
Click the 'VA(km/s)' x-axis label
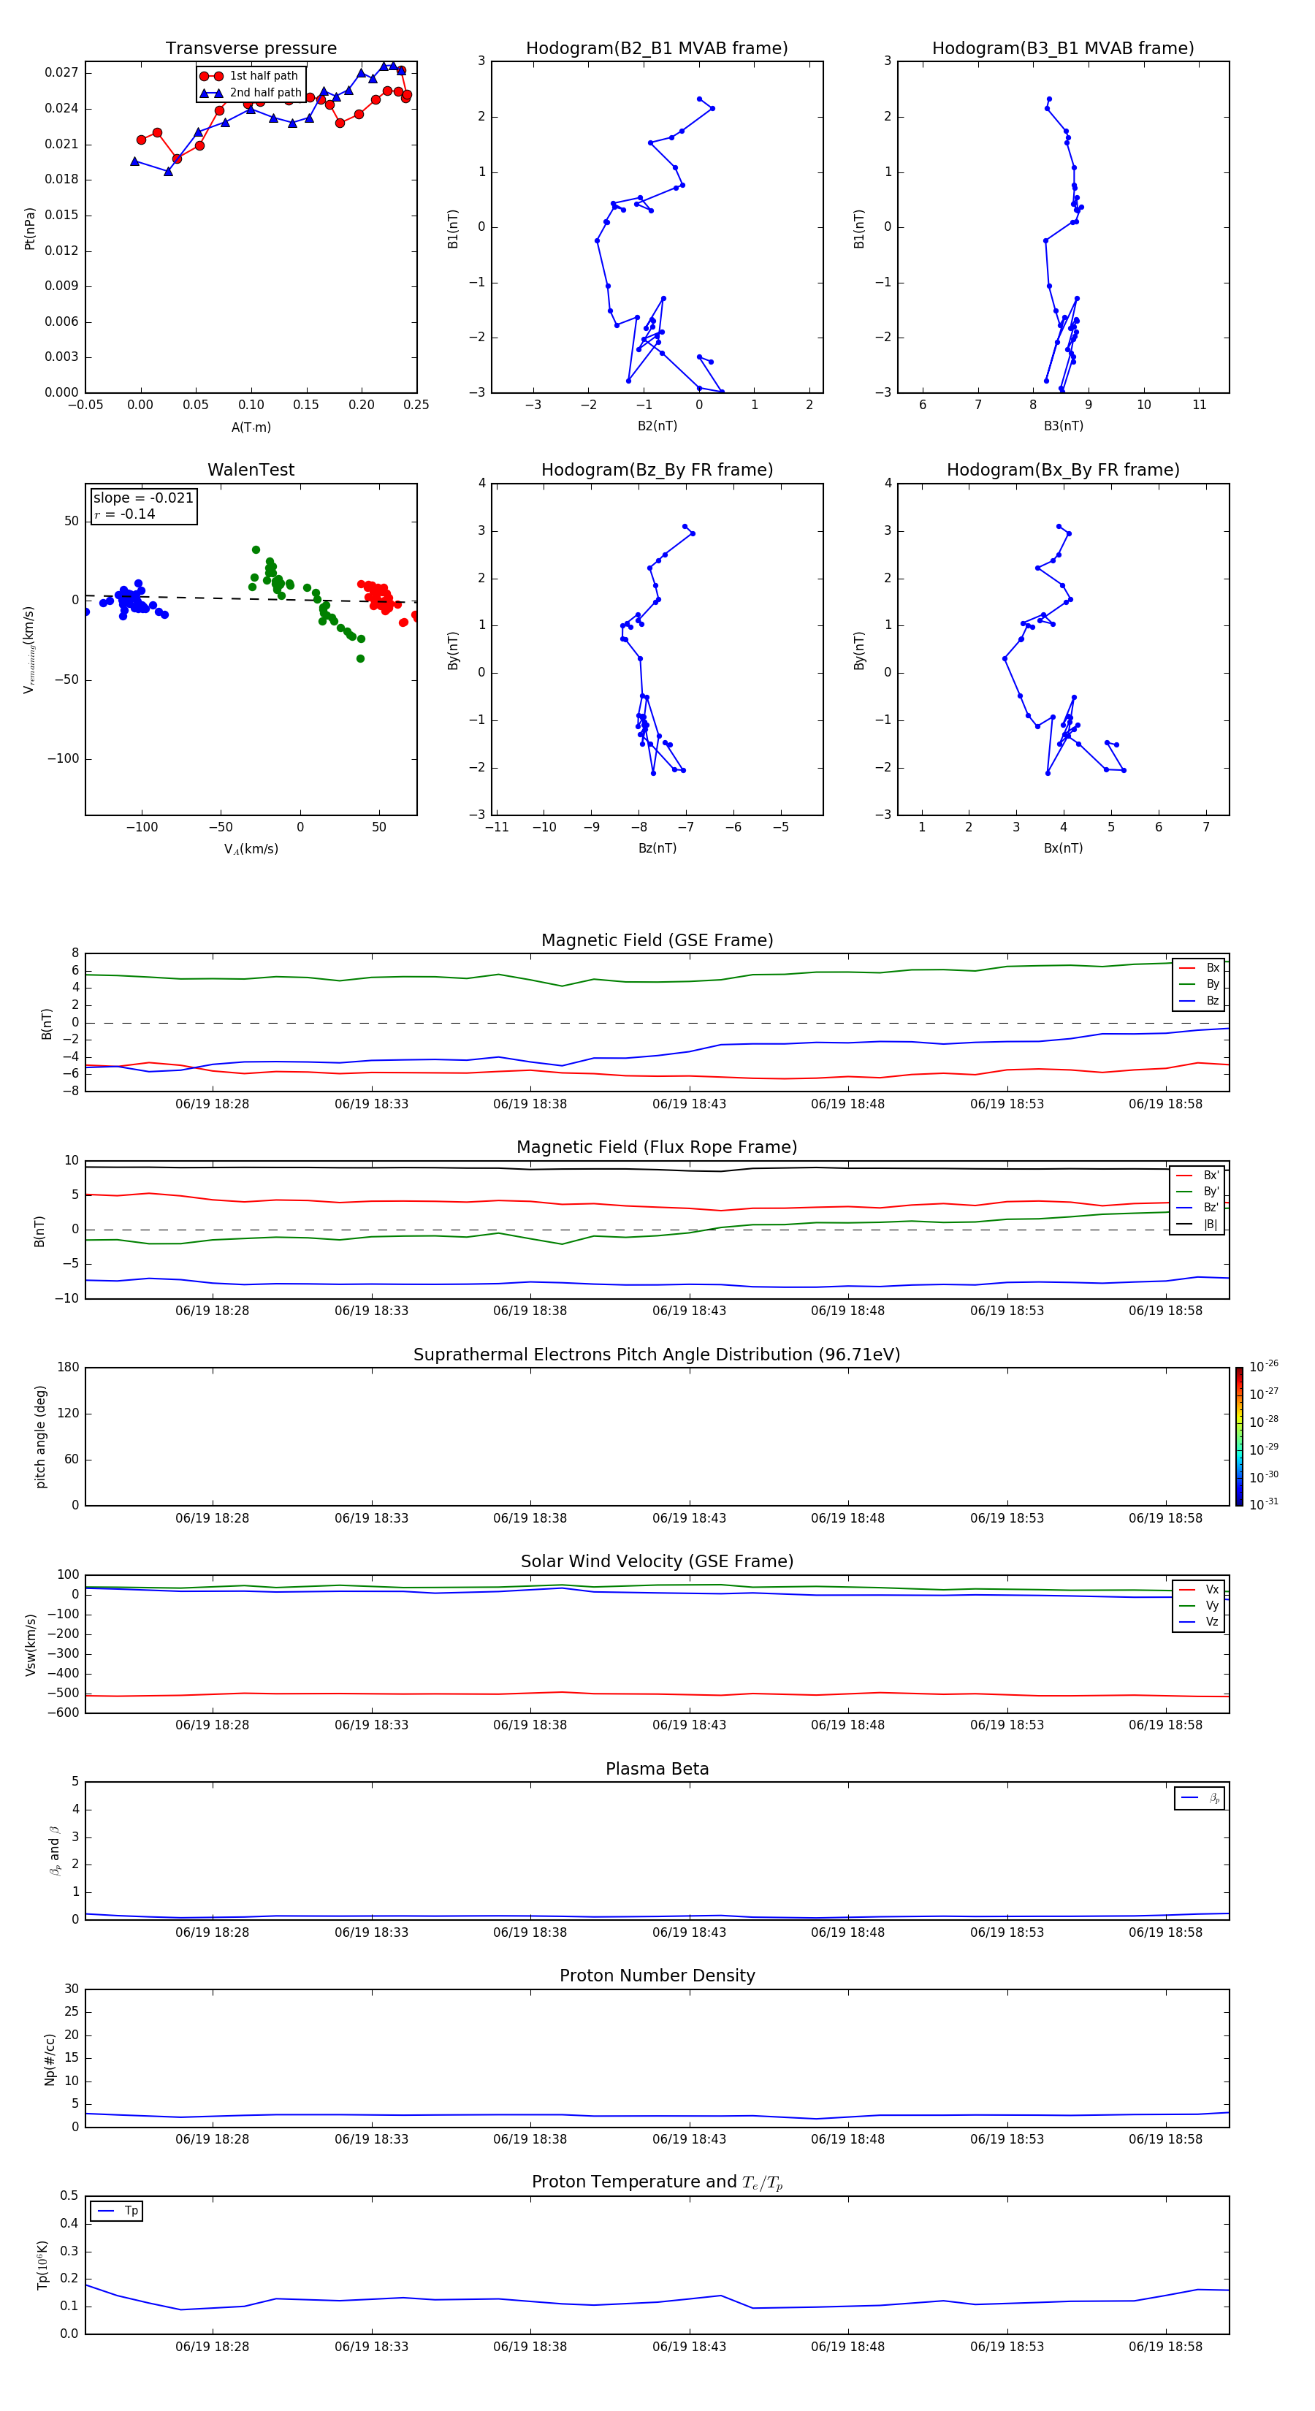click(x=251, y=849)
